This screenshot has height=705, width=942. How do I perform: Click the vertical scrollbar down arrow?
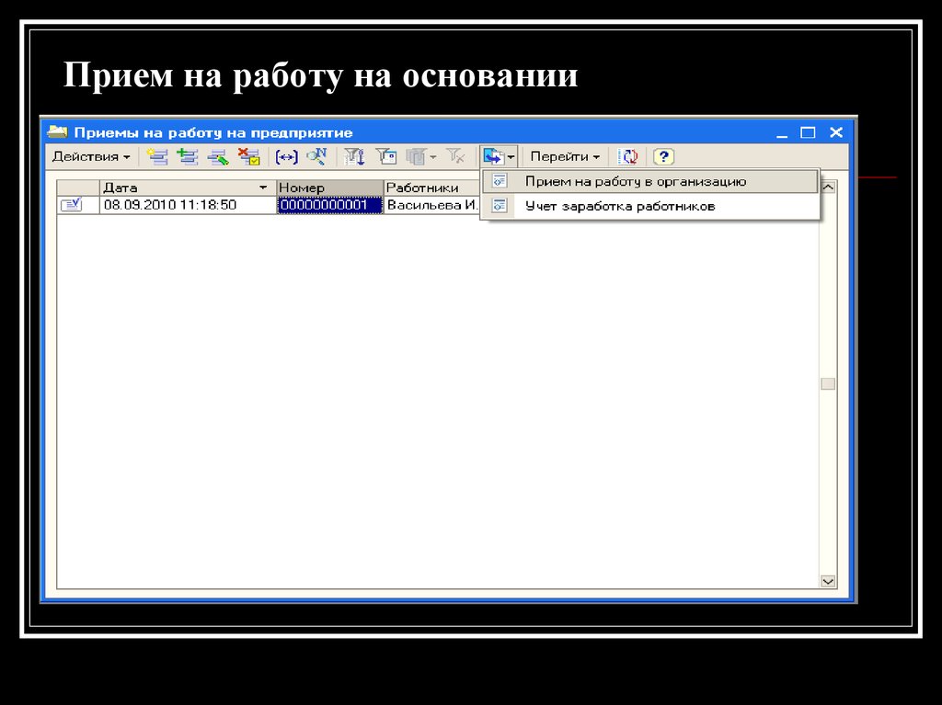pos(827,581)
